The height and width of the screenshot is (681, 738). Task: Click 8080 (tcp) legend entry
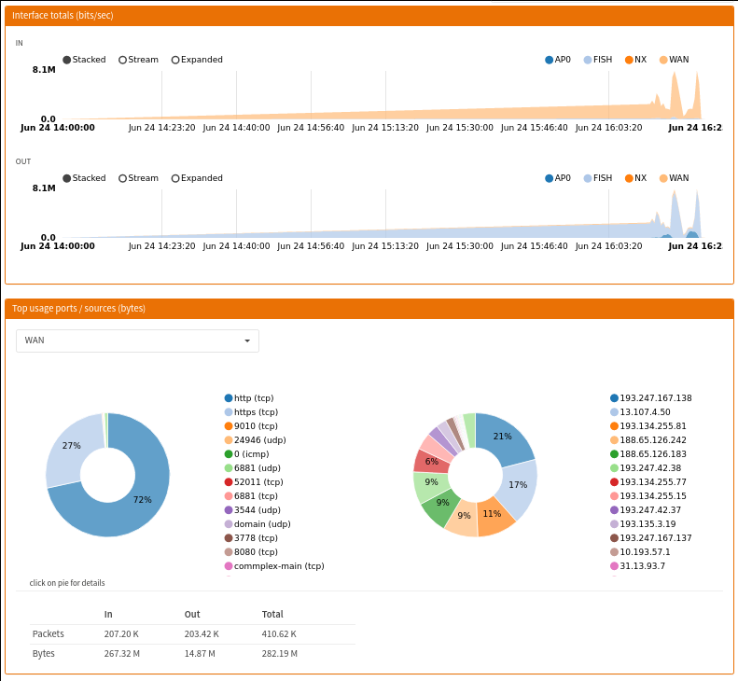[x=251, y=552]
